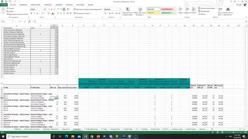248x139 pixels.
Task: Click Somme automatique sigma
Action: point(207,8)
